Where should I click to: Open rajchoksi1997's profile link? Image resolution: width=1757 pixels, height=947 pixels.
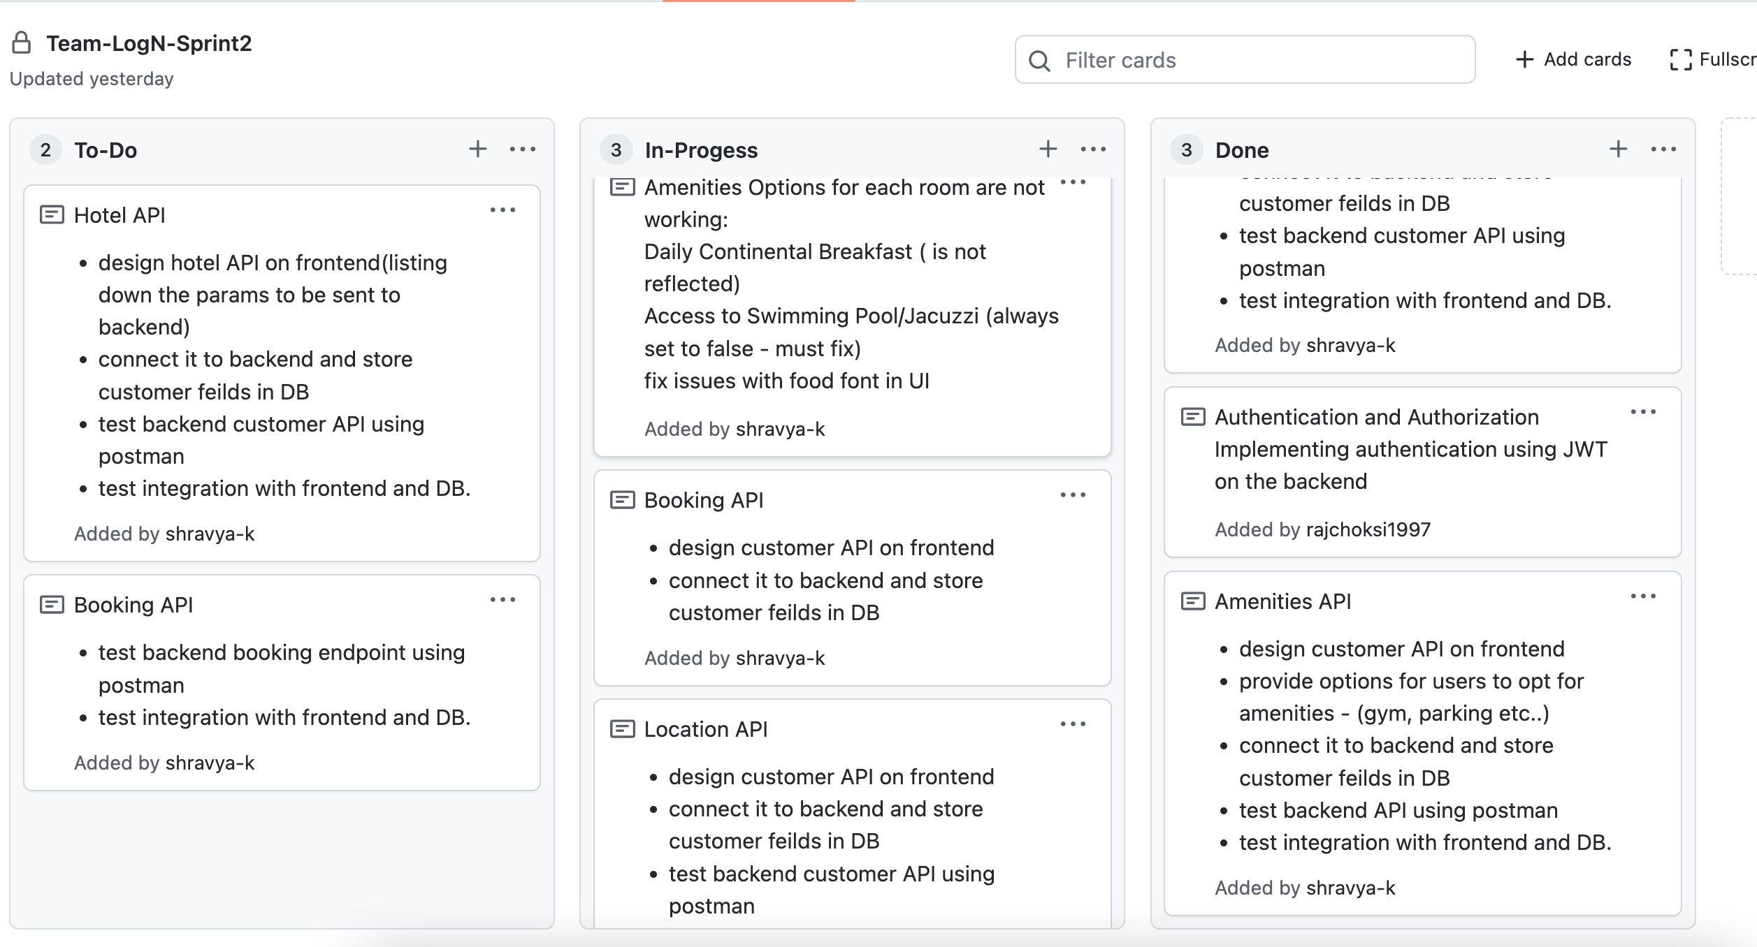click(1368, 529)
